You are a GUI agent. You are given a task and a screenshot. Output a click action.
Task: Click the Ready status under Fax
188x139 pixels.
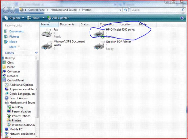57,37
